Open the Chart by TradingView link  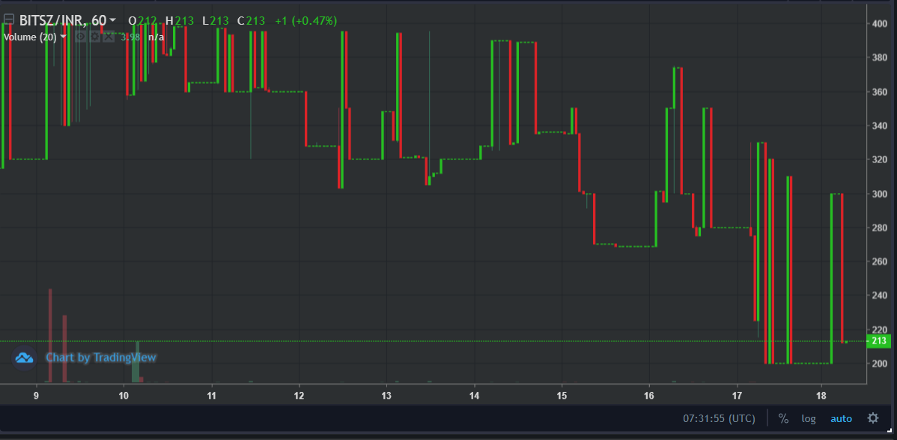pos(100,358)
